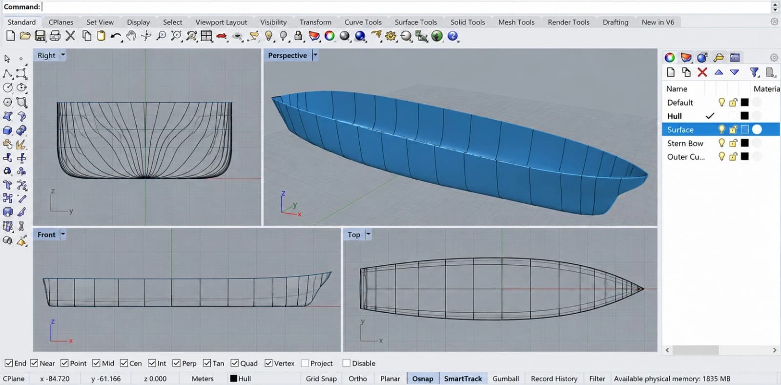Select the solid Box tool in left sidebar
Screen dimensions: 781x385
tap(7, 130)
